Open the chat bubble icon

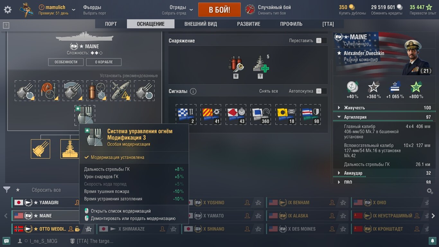click(x=6, y=241)
